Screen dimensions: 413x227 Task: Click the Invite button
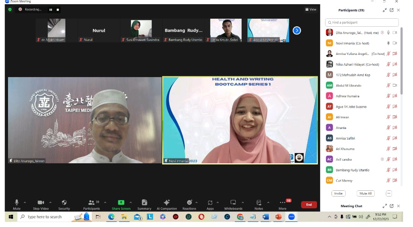(338, 193)
